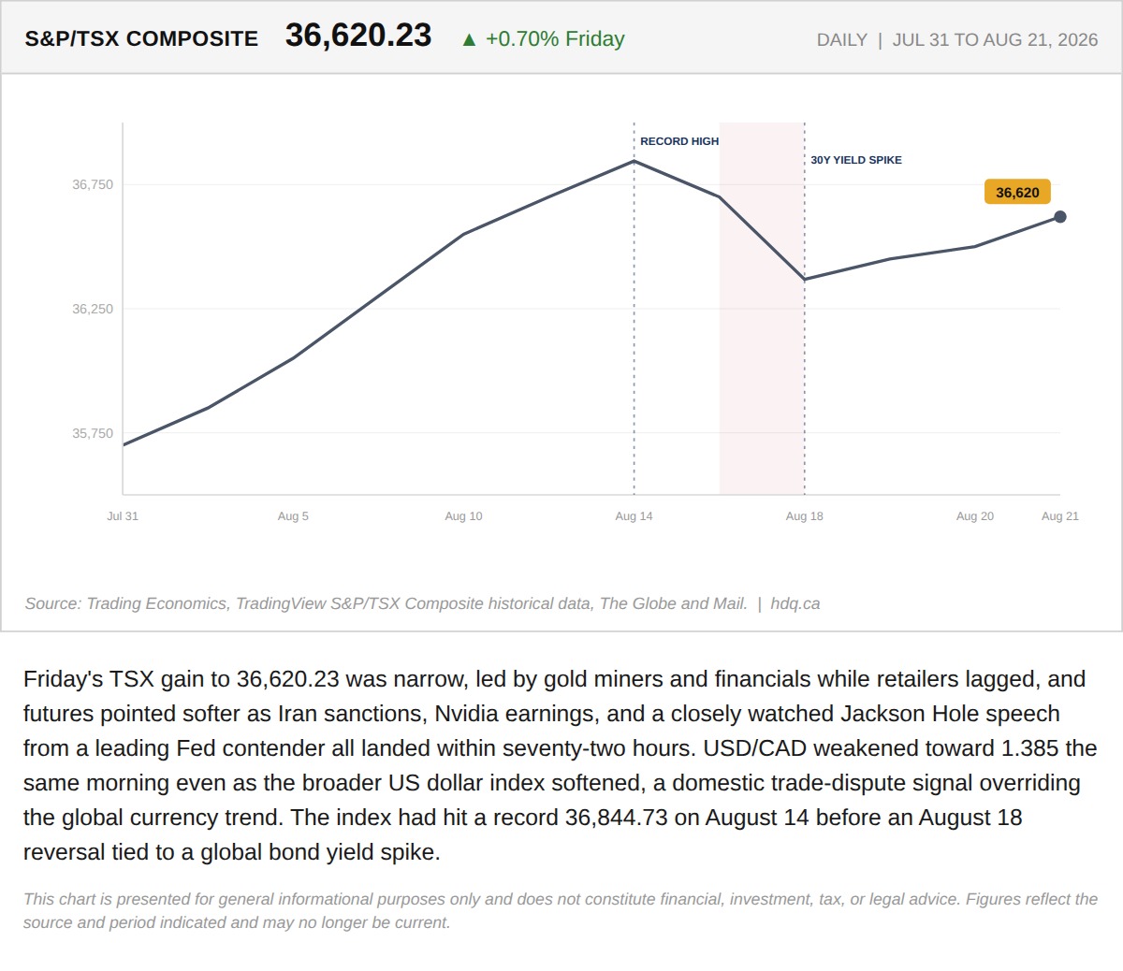
Task: Click the S&P/TSX COMPOSITE title
Action: pyautogui.click(x=141, y=38)
